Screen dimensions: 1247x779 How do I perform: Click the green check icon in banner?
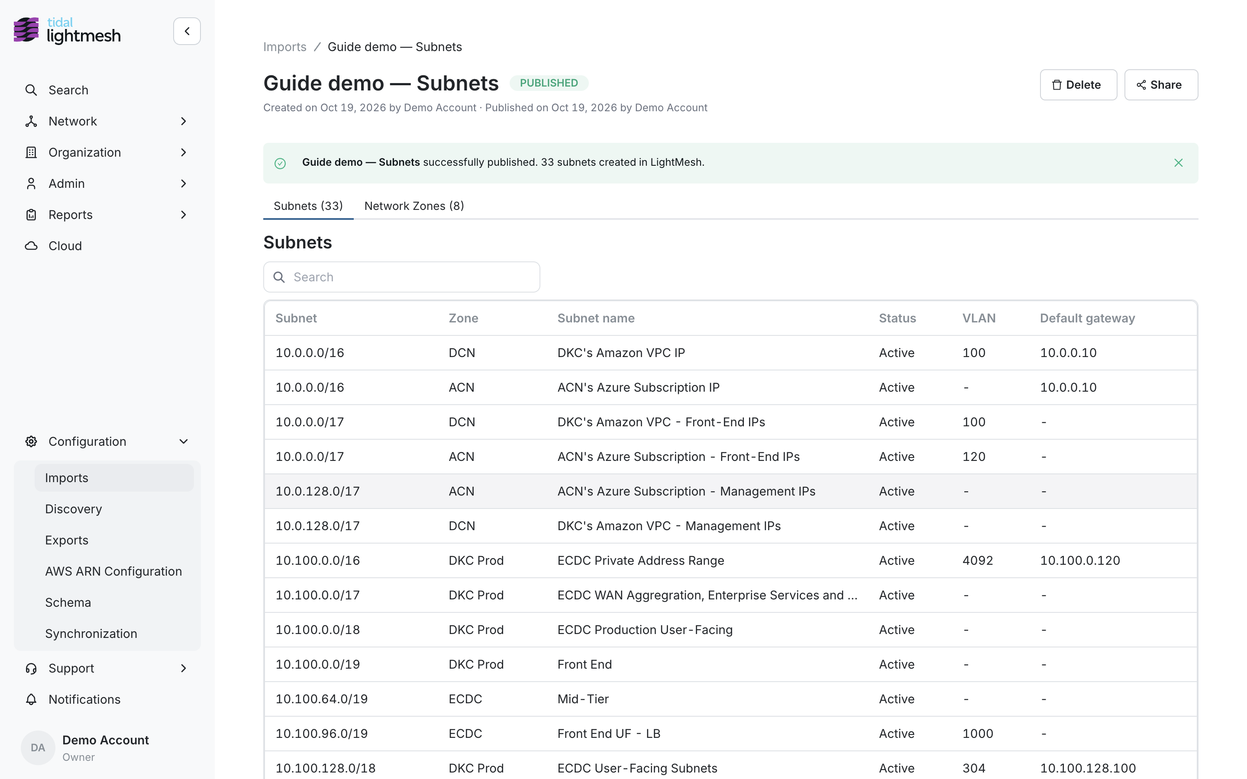(280, 163)
